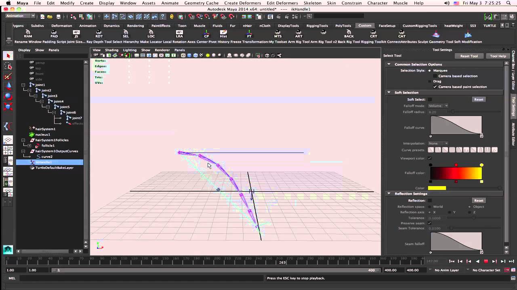This screenshot has width=517, height=290.
Task: Click the CRT Rigging Toolkit shelf icon
Action: coord(374,34)
